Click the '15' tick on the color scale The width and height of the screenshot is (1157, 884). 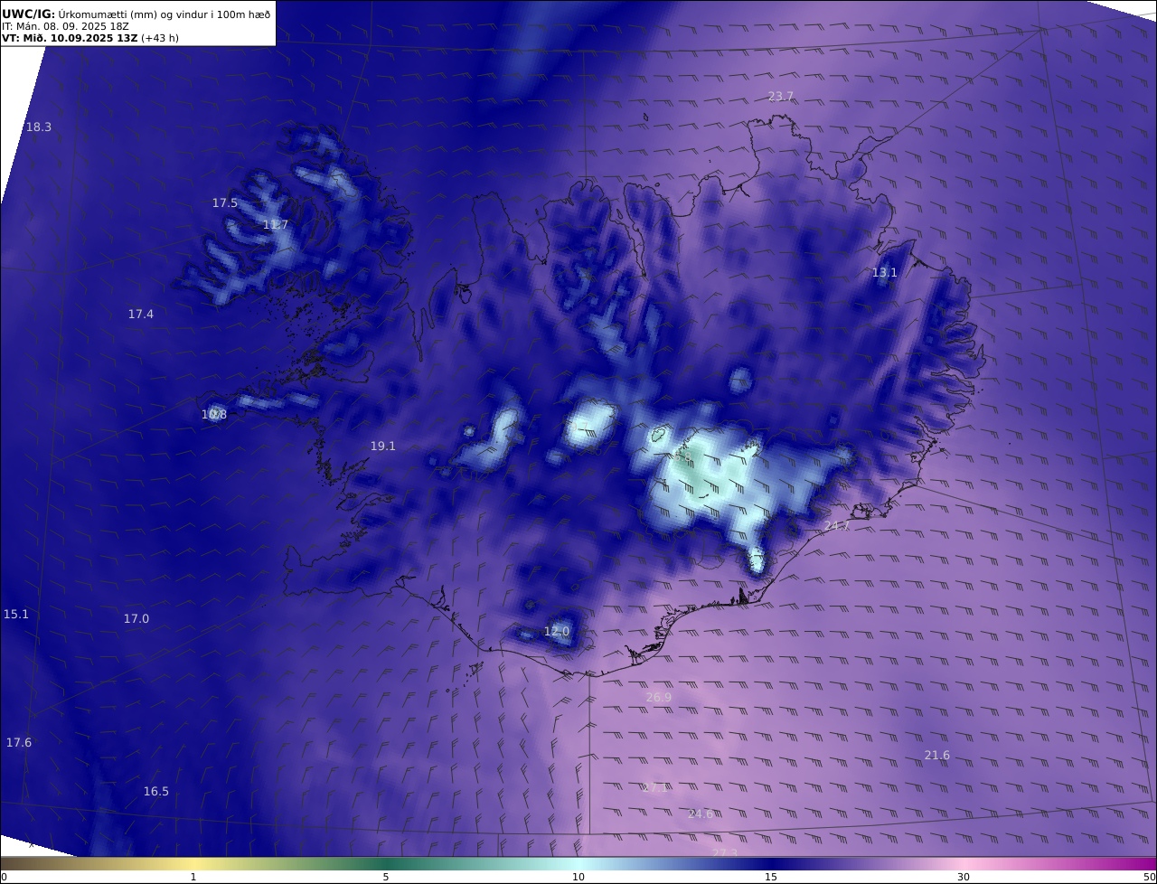coord(771,877)
